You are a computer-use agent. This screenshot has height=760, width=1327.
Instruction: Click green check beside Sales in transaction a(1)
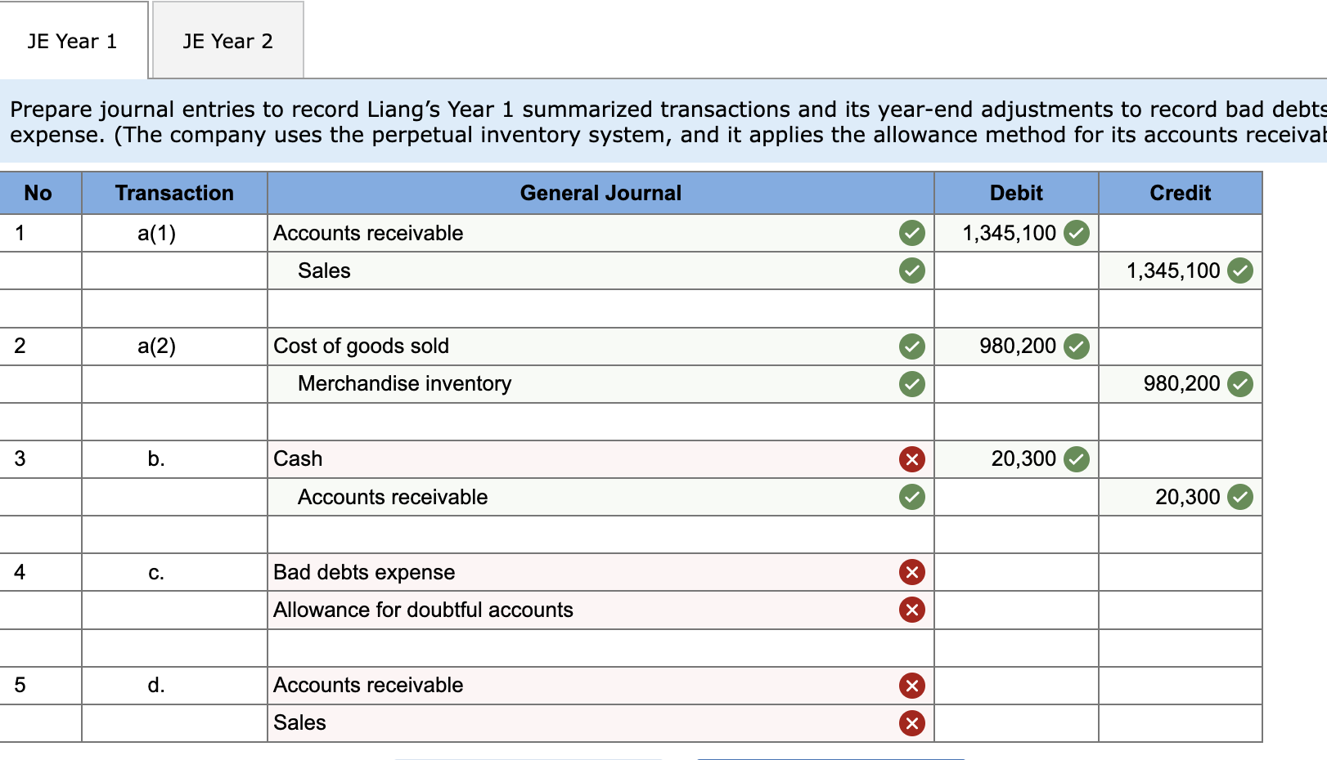click(911, 270)
